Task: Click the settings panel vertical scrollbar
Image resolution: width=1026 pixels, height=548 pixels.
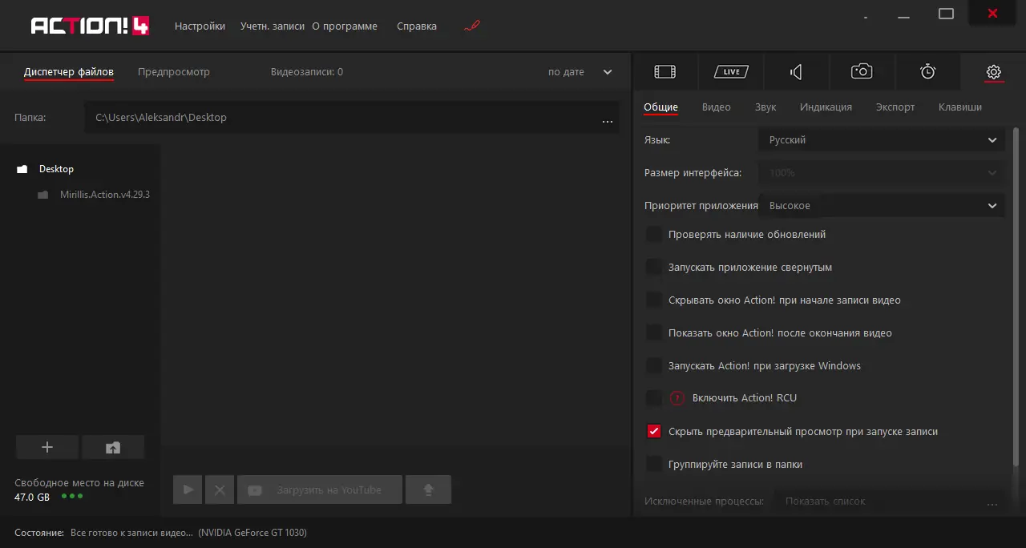Action: (x=1016, y=296)
